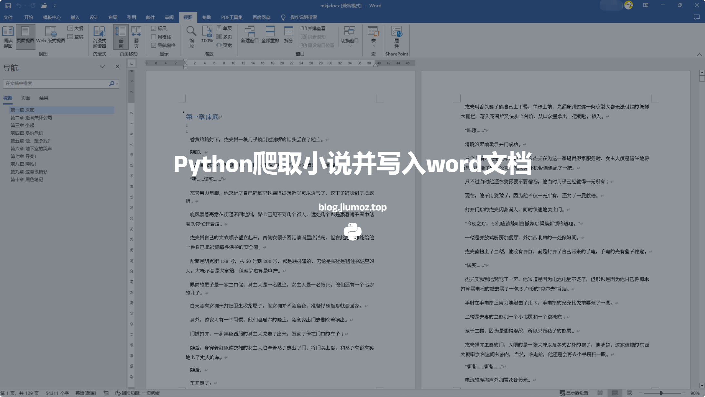Screen dimensions: 705x397
Task: Click 全部重排 arrange all
Action: coord(270,35)
